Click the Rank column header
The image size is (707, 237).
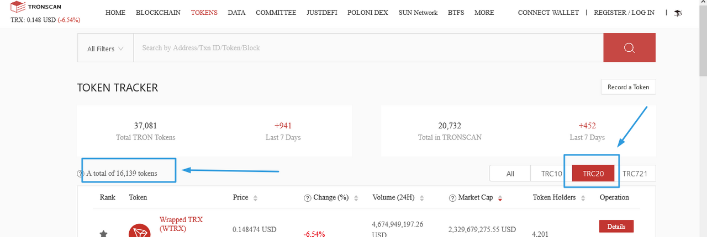(107, 197)
